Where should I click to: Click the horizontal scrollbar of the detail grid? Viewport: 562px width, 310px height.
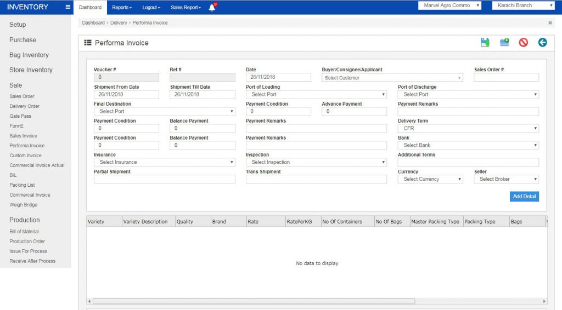[x=254, y=301]
